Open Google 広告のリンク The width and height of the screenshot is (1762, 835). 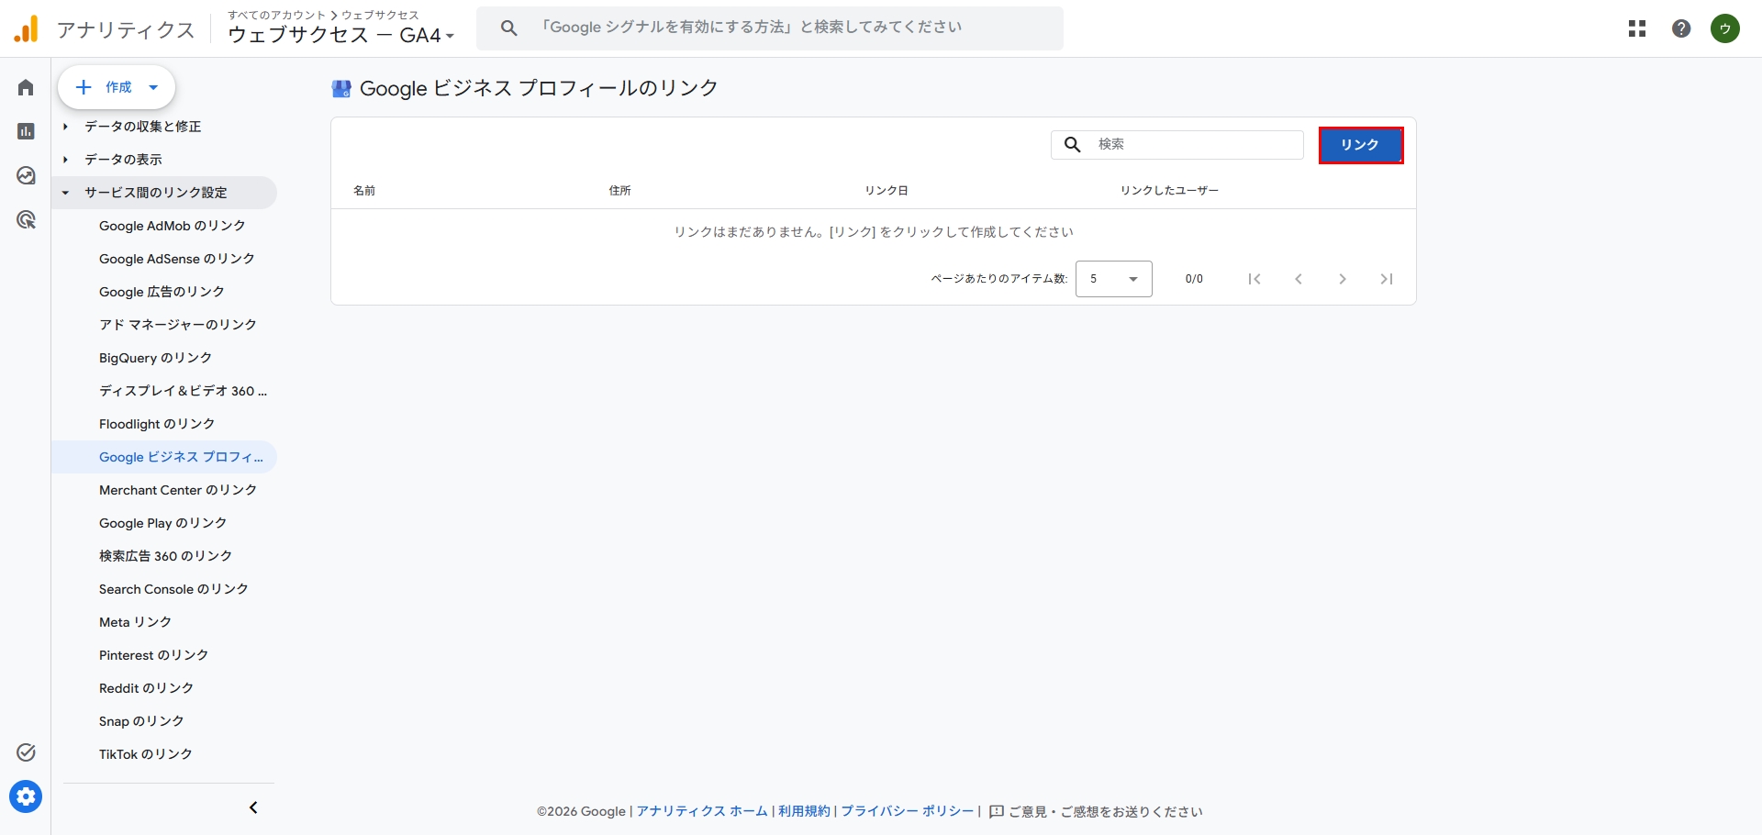coord(162,292)
